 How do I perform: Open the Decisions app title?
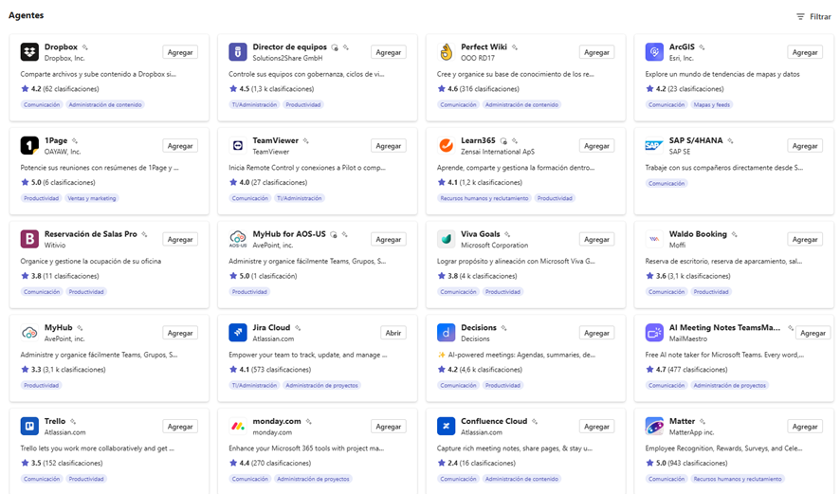click(x=479, y=327)
